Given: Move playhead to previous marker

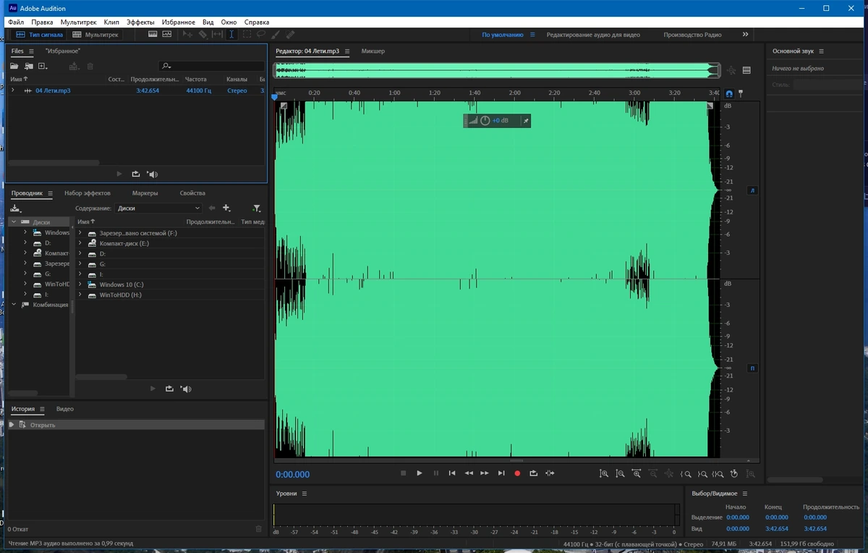Looking at the screenshot, I should click(x=452, y=473).
